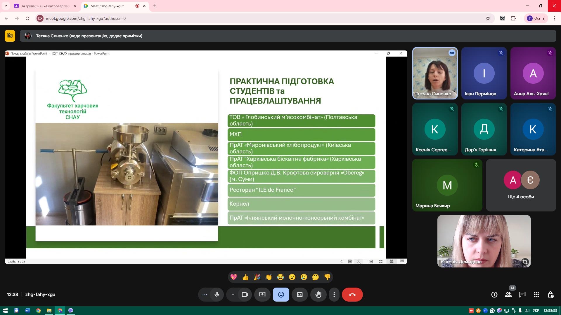Open the new tab button

pos(155,6)
